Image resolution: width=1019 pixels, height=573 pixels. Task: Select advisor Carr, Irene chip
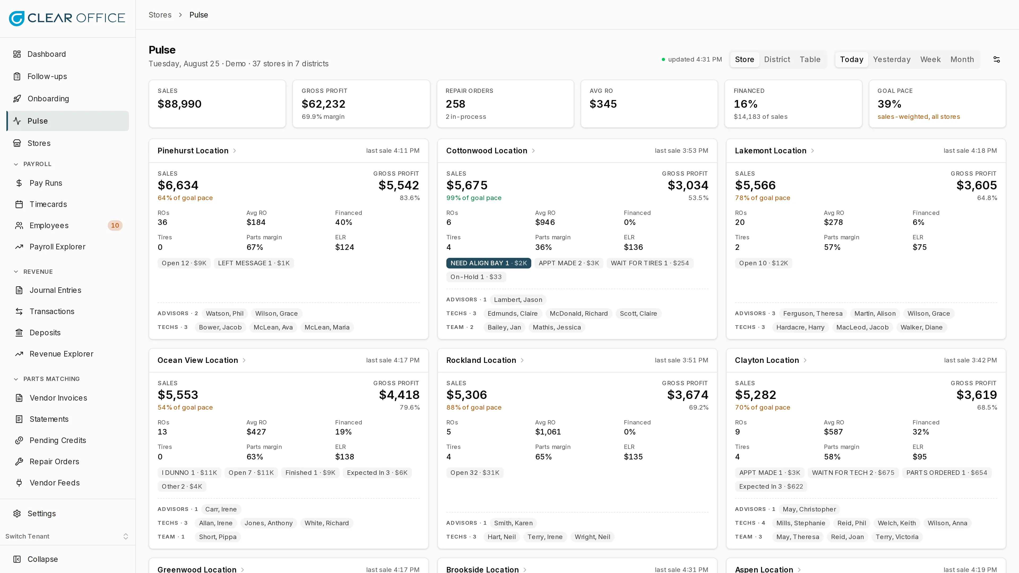pyautogui.click(x=221, y=509)
